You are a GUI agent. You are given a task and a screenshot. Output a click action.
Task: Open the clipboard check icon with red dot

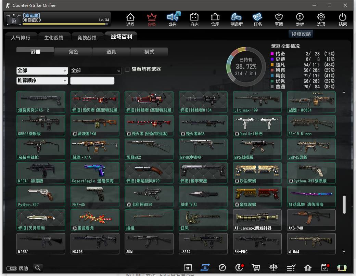(x=325, y=268)
